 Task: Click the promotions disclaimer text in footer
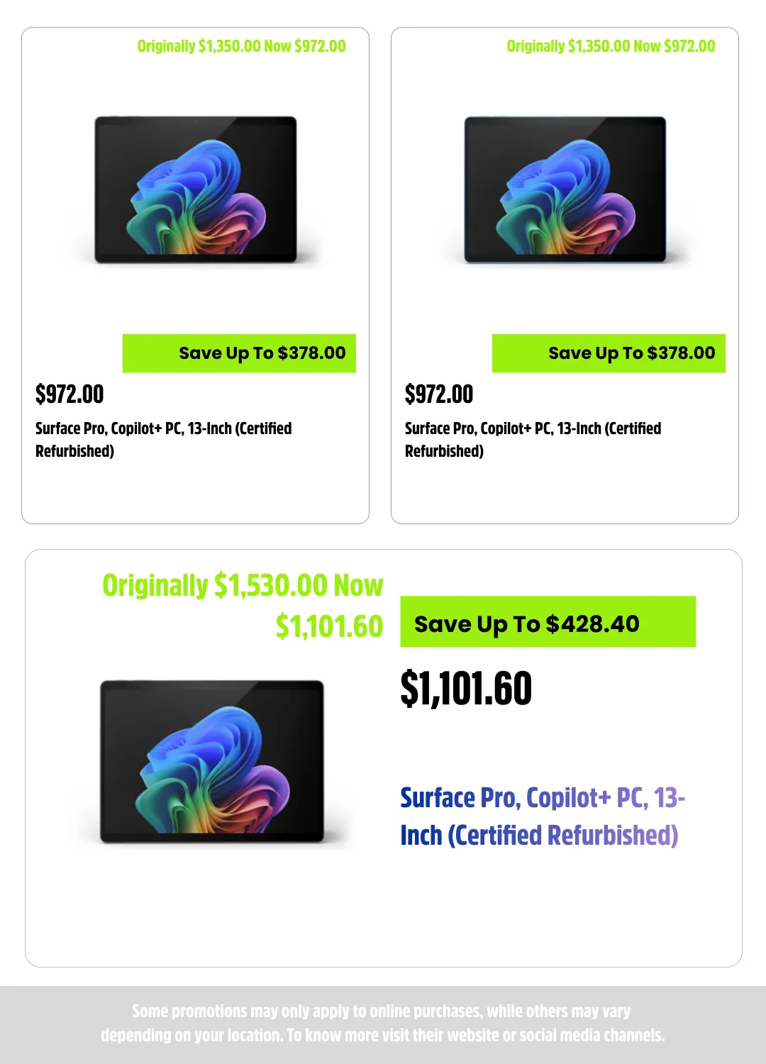click(383, 1023)
